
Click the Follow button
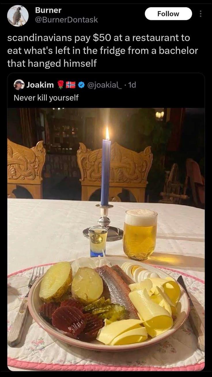168,14
